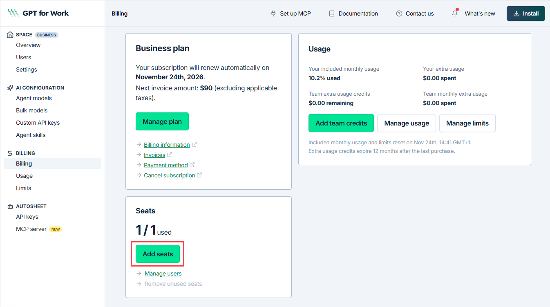
Task: Open Custom API keys page
Action: 38,123
